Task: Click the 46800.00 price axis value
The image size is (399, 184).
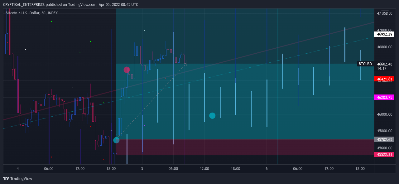Action: click(x=385, y=47)
